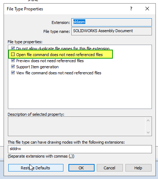This screenshot has width=158, height=179.
Task: Click the slddrw drawing extensions field
Action: pyautogui.click(x=80, y=149)
